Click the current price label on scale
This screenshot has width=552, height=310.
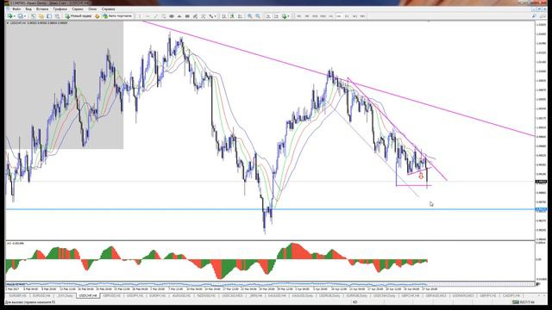(x=541, y=182)
